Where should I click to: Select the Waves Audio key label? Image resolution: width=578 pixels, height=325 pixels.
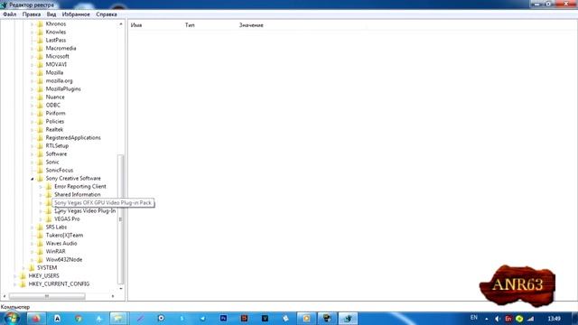(x=61, y=243)
